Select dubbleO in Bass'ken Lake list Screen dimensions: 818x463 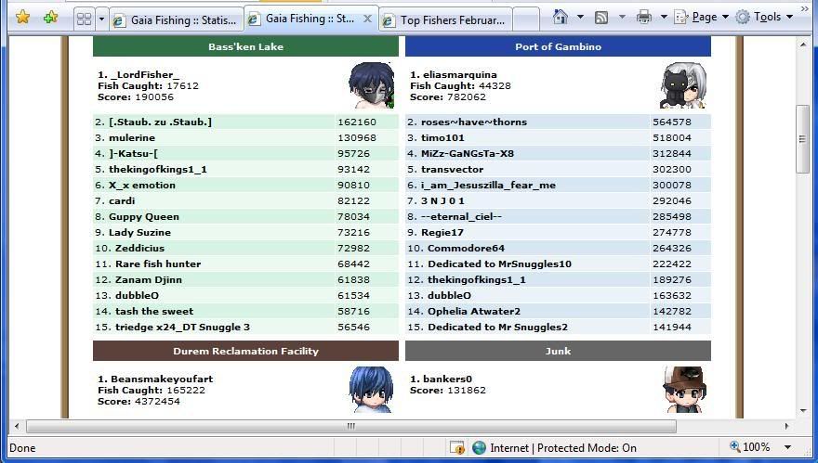coord(137,295)
